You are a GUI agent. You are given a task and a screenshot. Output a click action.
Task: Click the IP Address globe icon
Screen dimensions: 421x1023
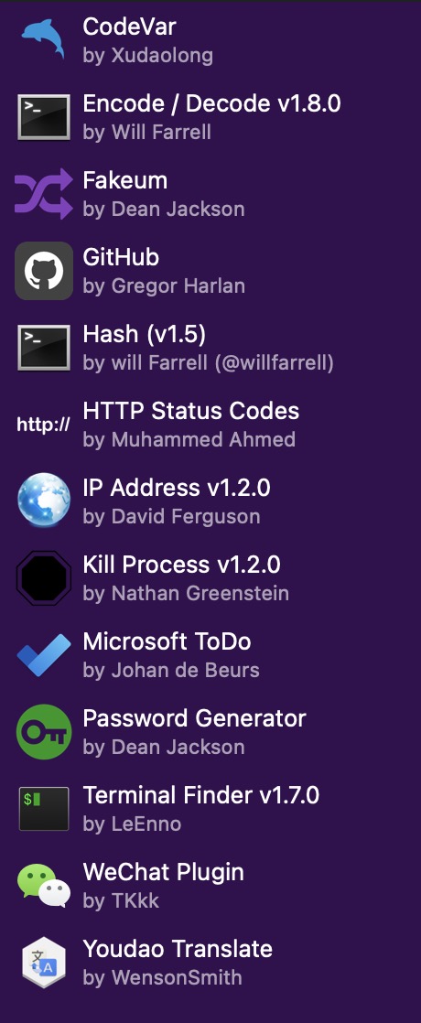point(44,501)
